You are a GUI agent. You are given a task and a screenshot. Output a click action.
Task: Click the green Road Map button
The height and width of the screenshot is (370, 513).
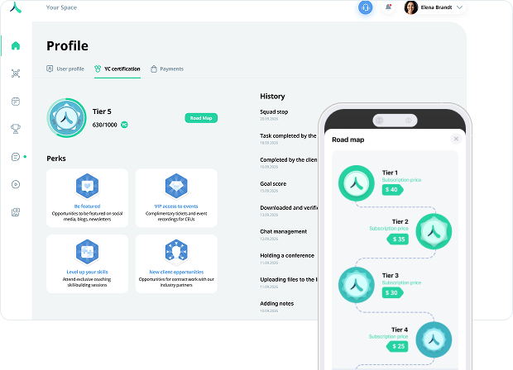pos(201,118)
